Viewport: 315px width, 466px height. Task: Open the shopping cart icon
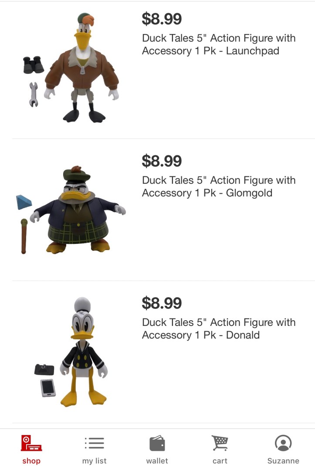220,443
